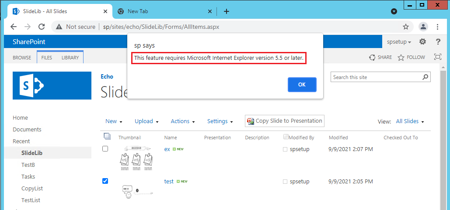
Task: Open the LIBRARY ribbon tab
Action: (x=70, y=58)
